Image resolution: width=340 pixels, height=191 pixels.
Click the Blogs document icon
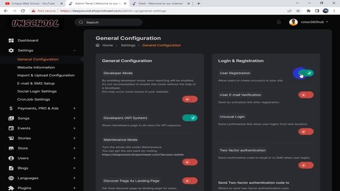coord(11,168)
